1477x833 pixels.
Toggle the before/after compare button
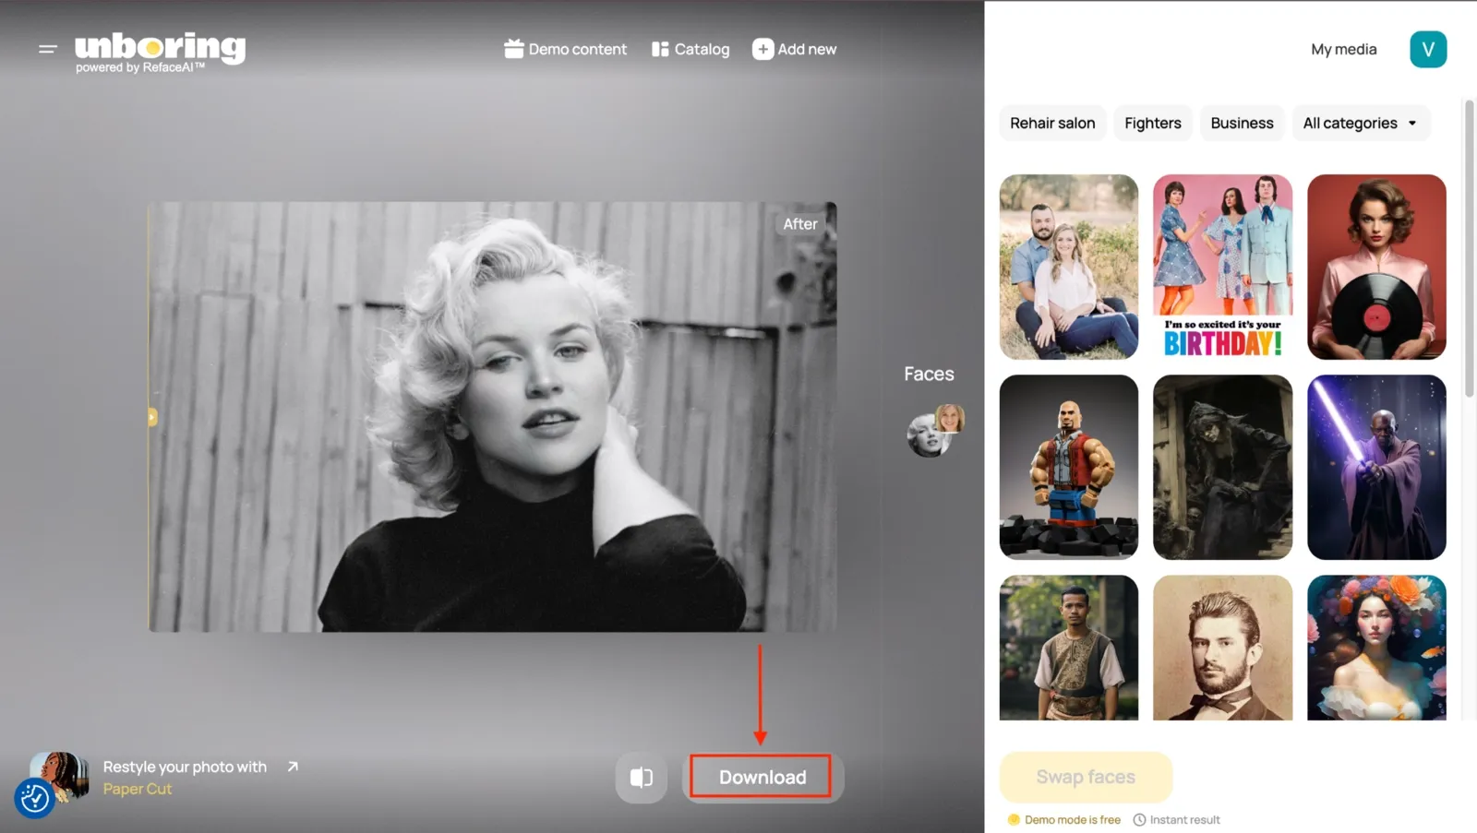642,778
